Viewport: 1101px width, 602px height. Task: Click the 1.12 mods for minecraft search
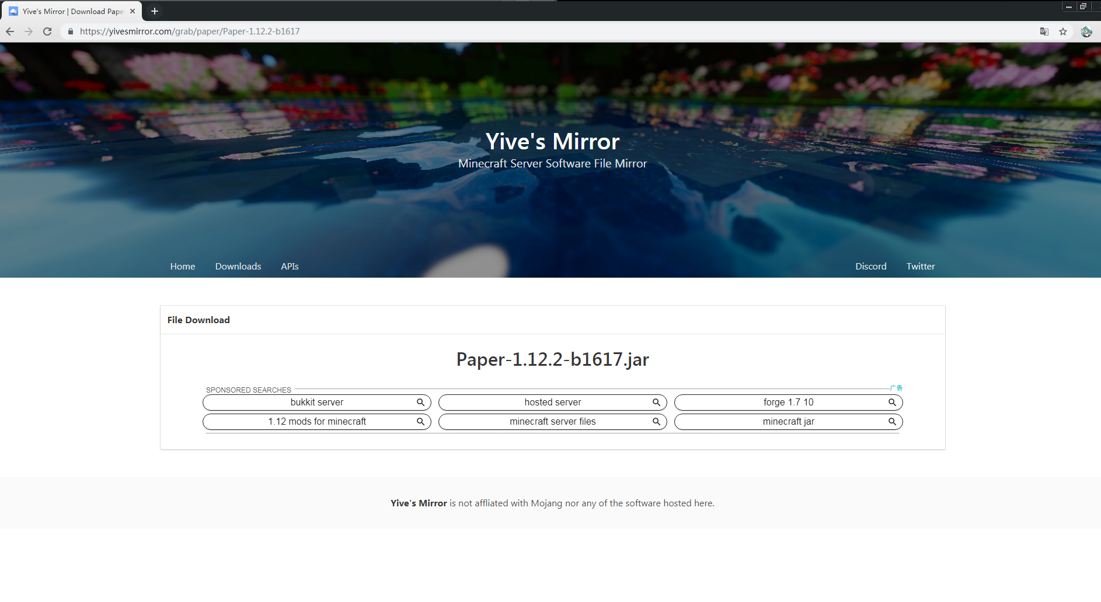click(317, 422)
